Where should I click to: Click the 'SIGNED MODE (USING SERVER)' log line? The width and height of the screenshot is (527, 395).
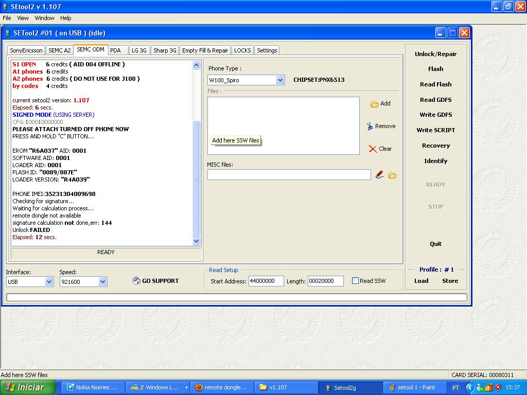coord(54,115)
